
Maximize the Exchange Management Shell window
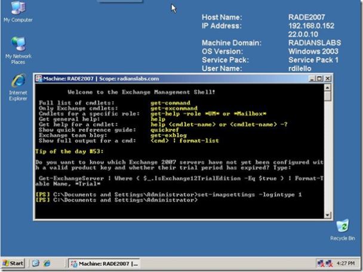(318, 79)
